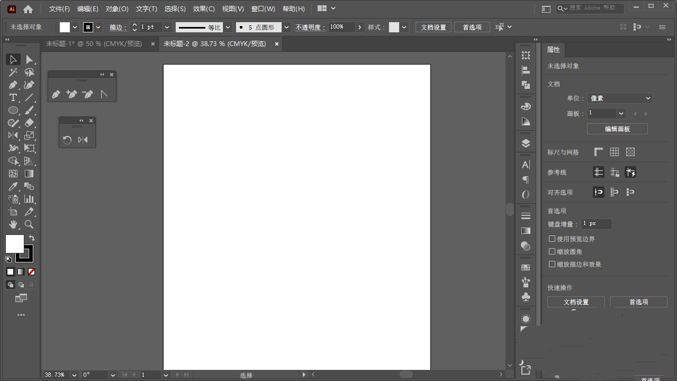Enable 缩放描边和效果 checkbox
This screenshot has width=677, height=381.
coord(552,264)
